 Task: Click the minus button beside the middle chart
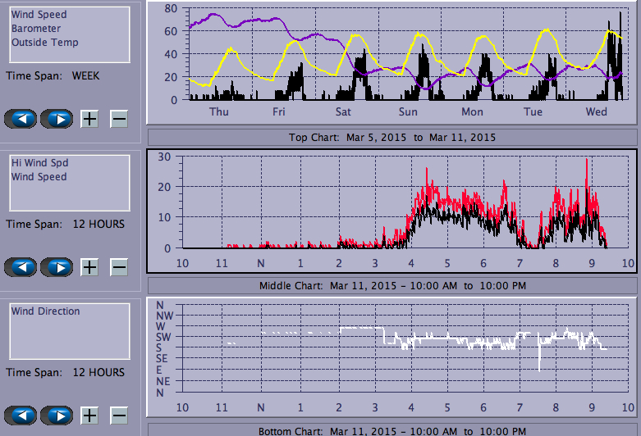(x=119, y=266)
